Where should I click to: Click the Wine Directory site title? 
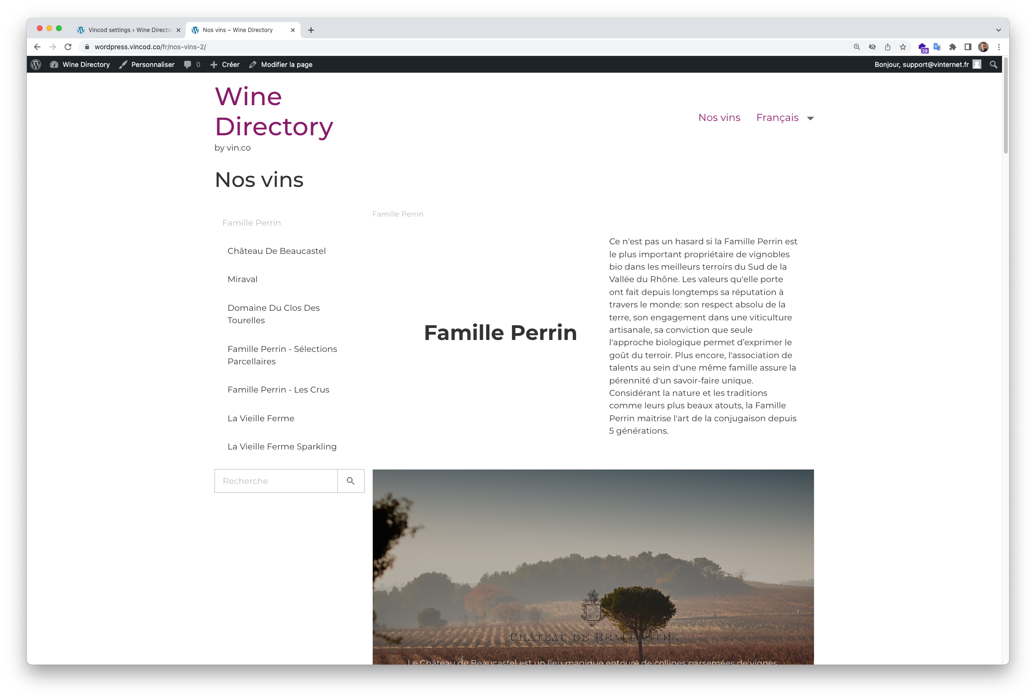pyautogui.click(x=274, y=111)
